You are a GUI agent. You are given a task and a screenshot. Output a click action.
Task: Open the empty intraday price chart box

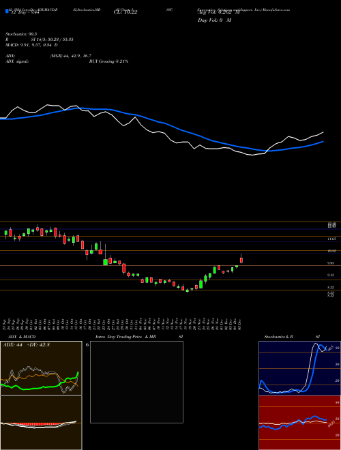coord(136,382)
